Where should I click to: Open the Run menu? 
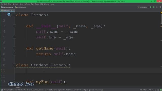(33, 4)
